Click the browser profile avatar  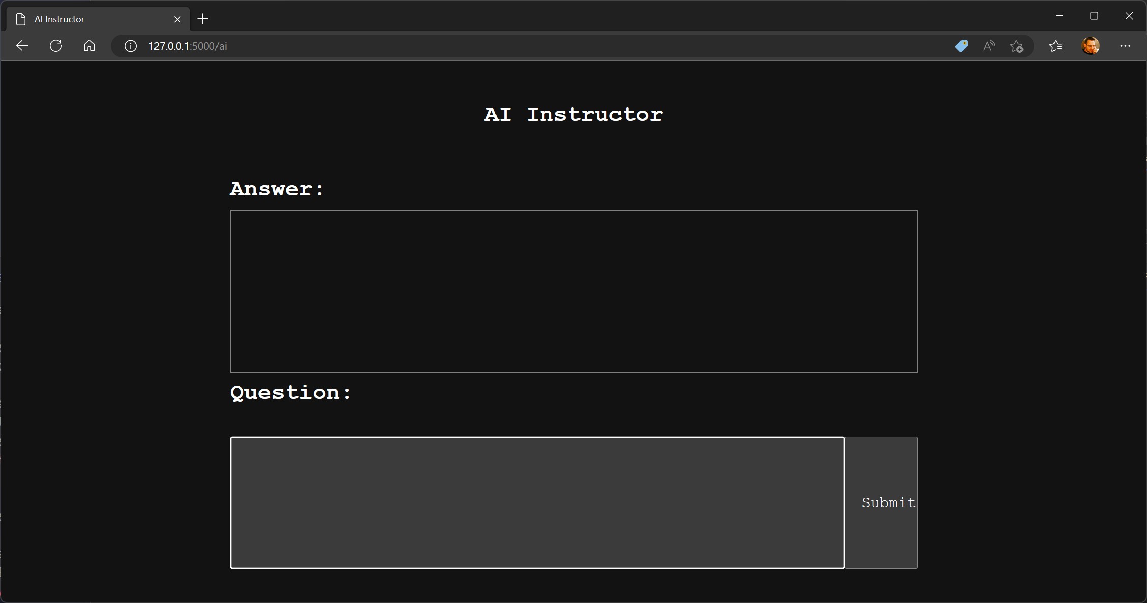tap(1092, 46)
